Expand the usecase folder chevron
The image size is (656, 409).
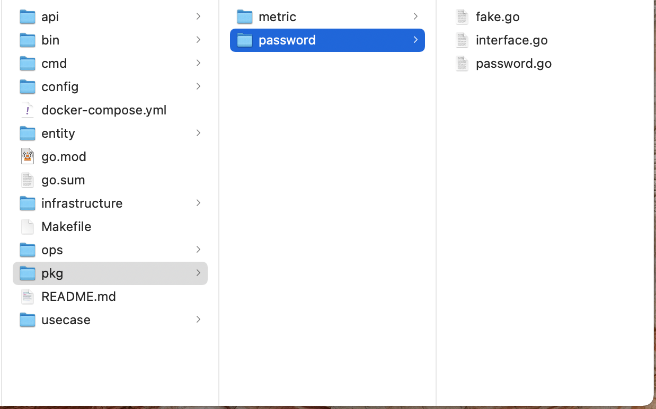pyautogui.click(x=198, y=319)
